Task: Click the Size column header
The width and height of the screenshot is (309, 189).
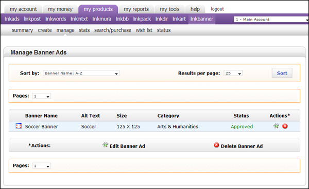Action: click(122, 116)
